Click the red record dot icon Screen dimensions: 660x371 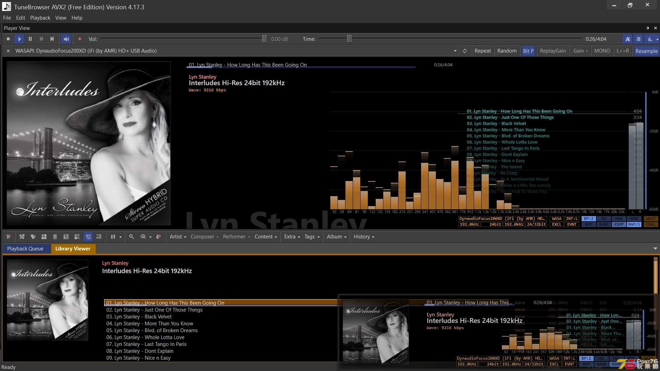click(x=80, y=39)
